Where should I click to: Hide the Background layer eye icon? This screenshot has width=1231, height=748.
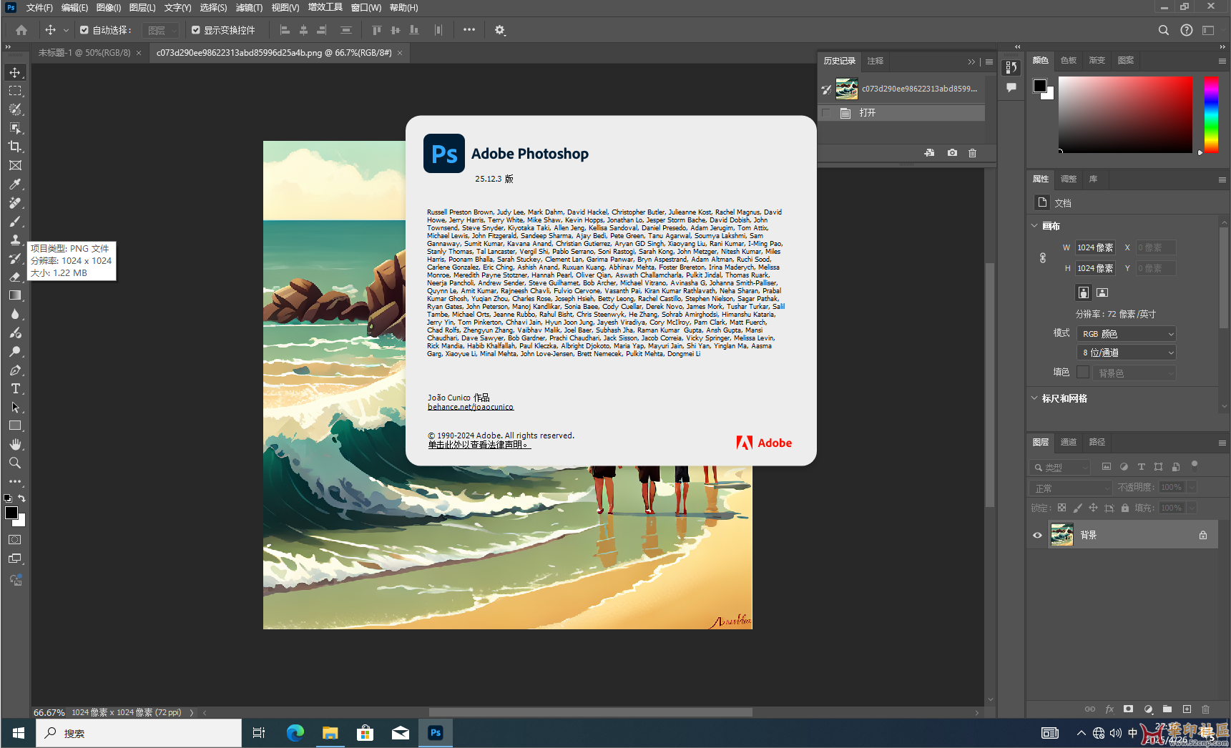pyautogui.click(x=1037, y=535)
